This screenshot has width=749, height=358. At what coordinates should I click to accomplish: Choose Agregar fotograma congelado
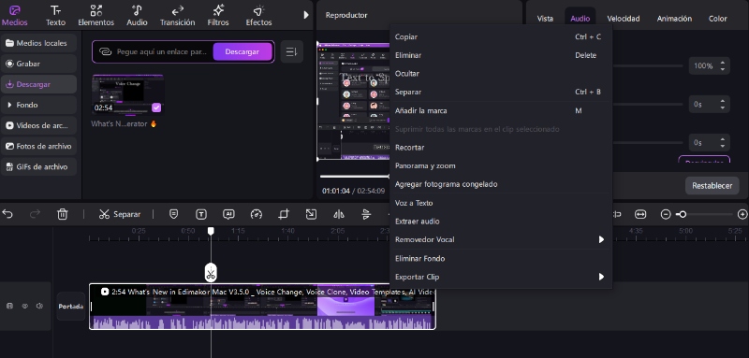point(501,184)
